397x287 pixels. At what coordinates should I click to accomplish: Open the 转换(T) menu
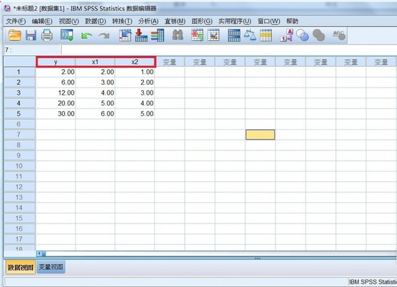tap(123, 21)
